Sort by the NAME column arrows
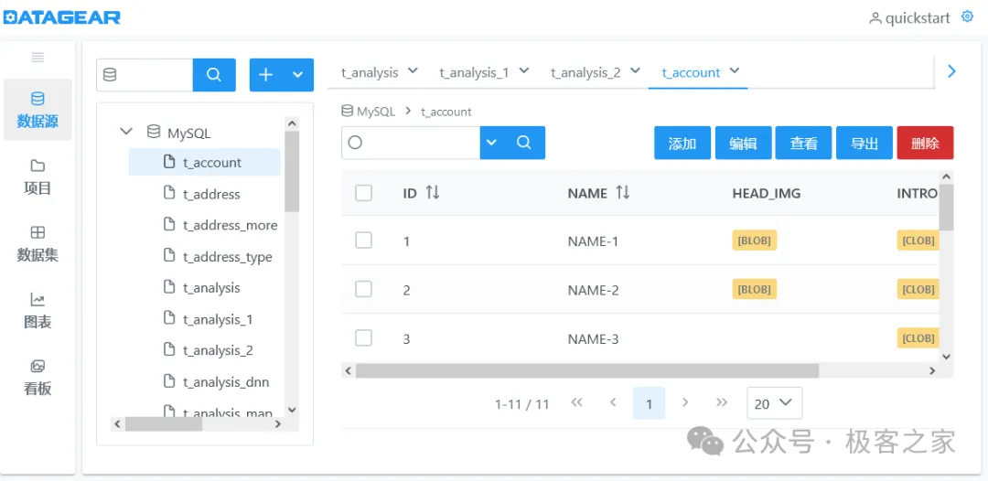The width and height of the screenshot is (988, 481). click(x=623, y=193)
